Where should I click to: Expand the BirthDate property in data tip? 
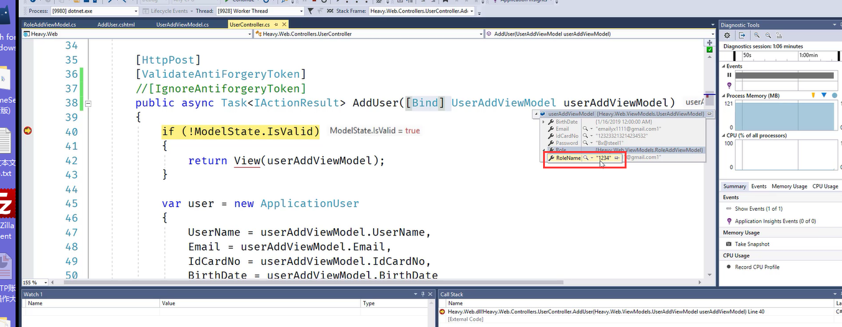544,122
